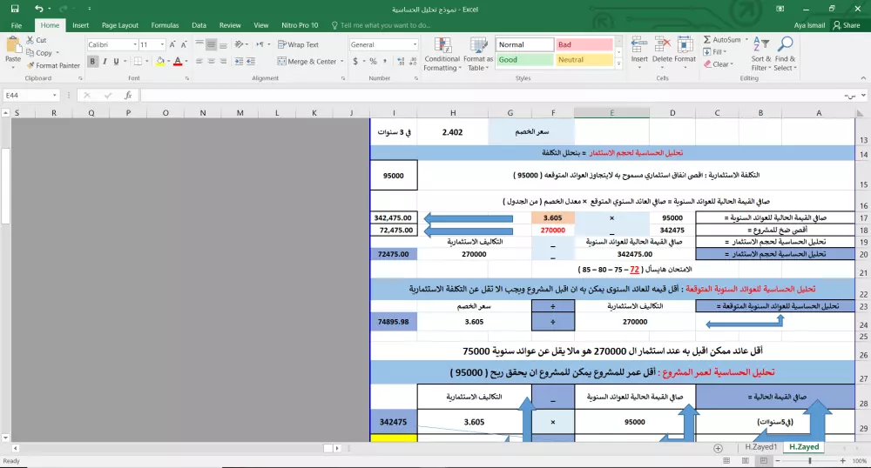
Task: Switch to Page Layout view in status bar
Action: pyautogui.click(x=746, y=461)
